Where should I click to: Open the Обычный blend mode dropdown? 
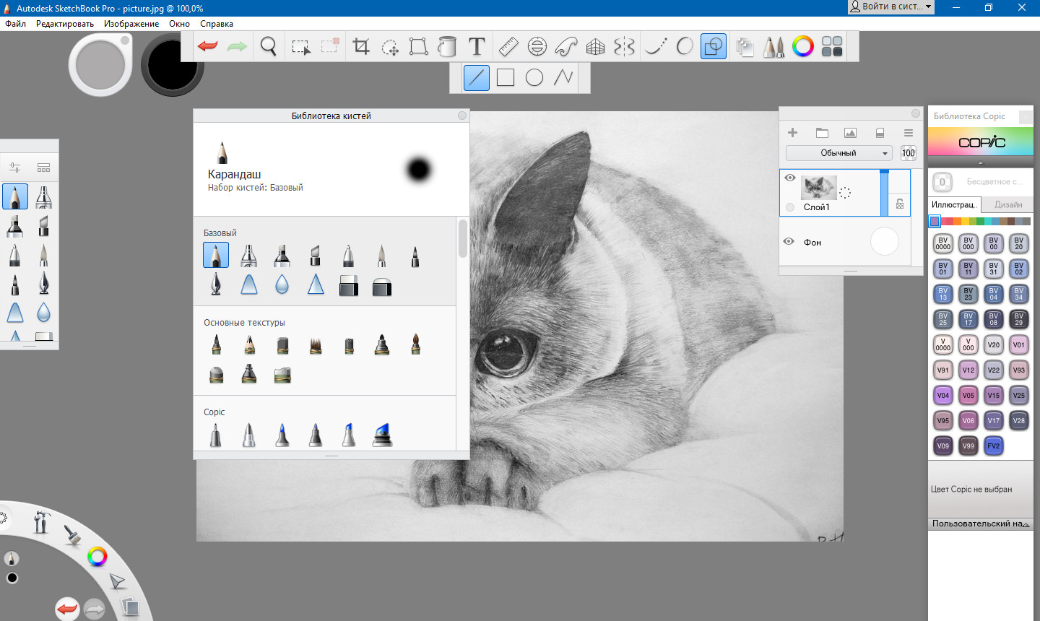pyautogui.click(x=839, y=153)
